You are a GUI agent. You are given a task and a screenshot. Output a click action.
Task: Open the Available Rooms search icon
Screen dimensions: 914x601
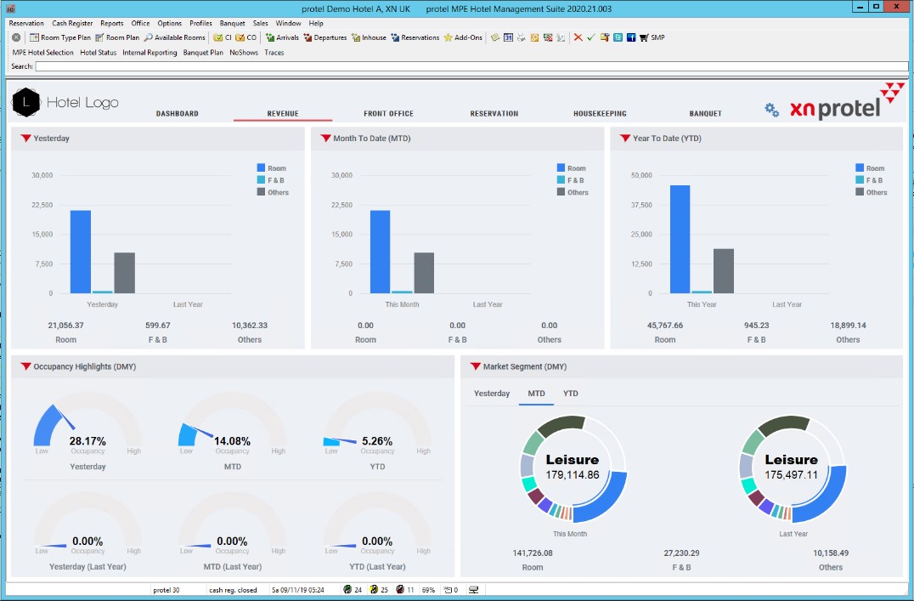click(148, 37)
